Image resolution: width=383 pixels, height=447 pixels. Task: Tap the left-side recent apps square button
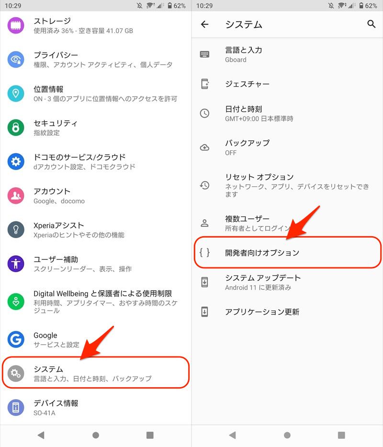[x=150, y=435]
